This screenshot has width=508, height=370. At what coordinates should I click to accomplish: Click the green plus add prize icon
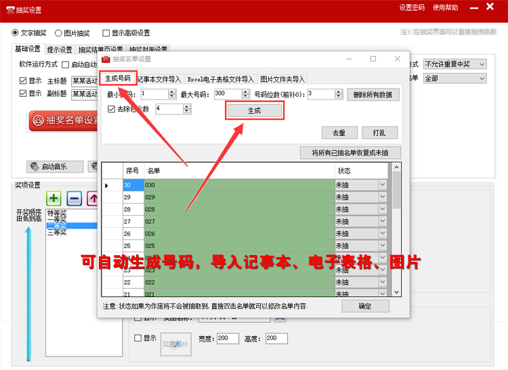pyautogui.click(x=54, y=198)
